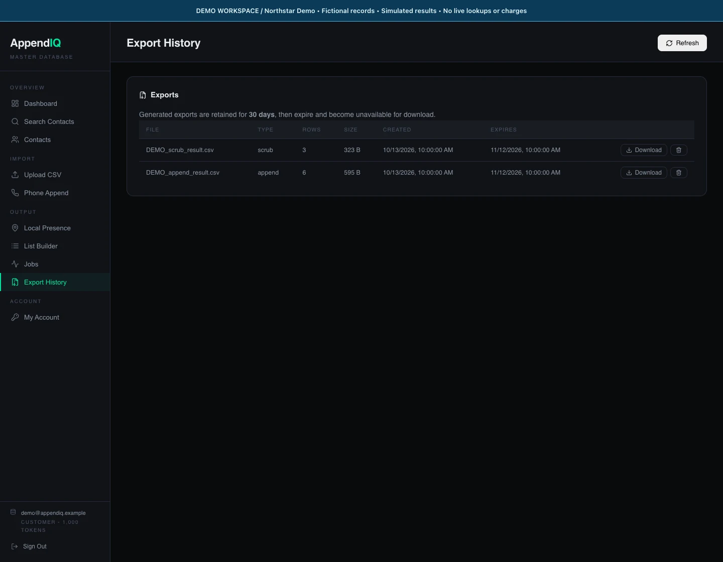Click the Dashboard grid icon in sidebar
This screenshot has height=562, width=723.
coord(15,103)
